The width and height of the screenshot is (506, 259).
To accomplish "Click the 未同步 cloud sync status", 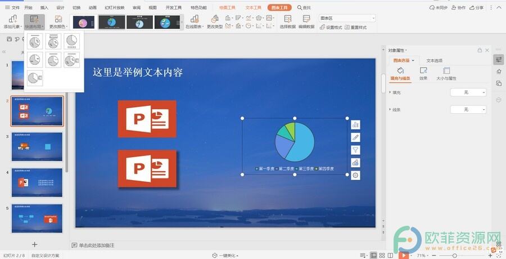I will tap(438, 7).
